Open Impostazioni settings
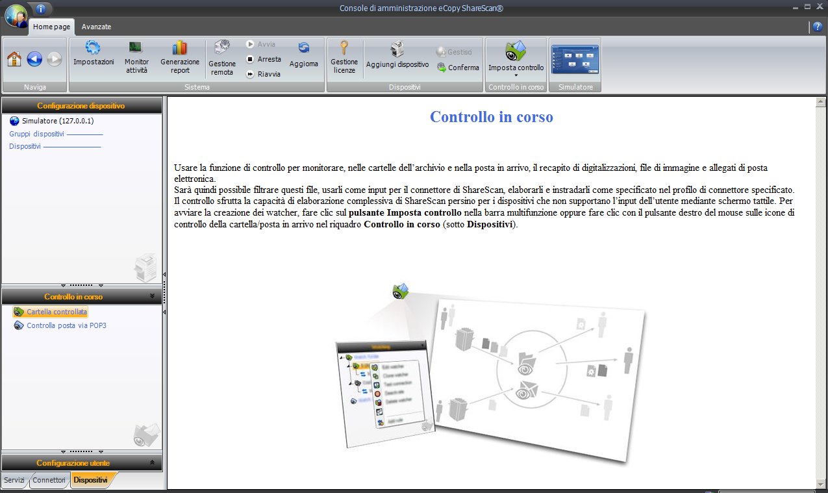Screen dimensions: 828x493 coord(94,54)
